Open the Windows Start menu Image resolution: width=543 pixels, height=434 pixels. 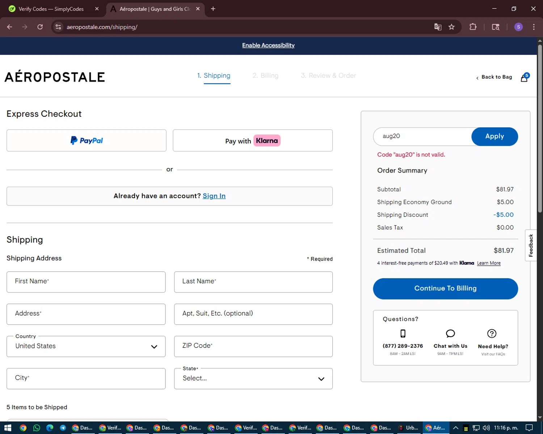pyautogui.click(x=8, y=428)
